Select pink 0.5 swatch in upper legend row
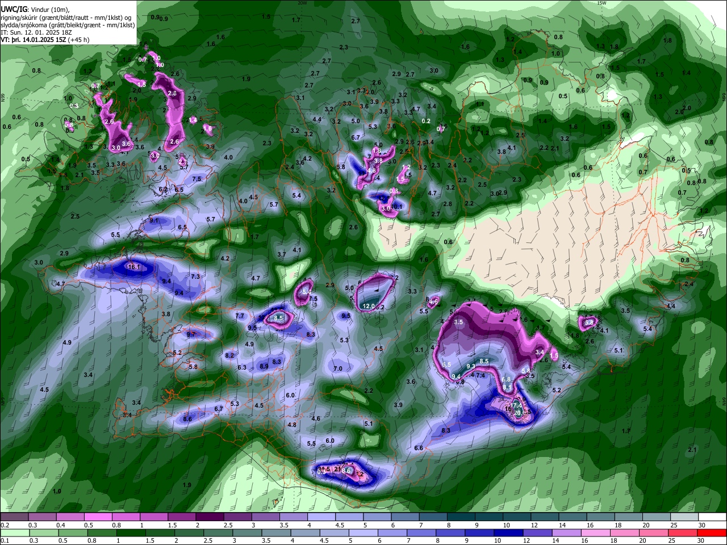This screenshot has height=545, width=727. pyautogui.click(x=98, y=517)
